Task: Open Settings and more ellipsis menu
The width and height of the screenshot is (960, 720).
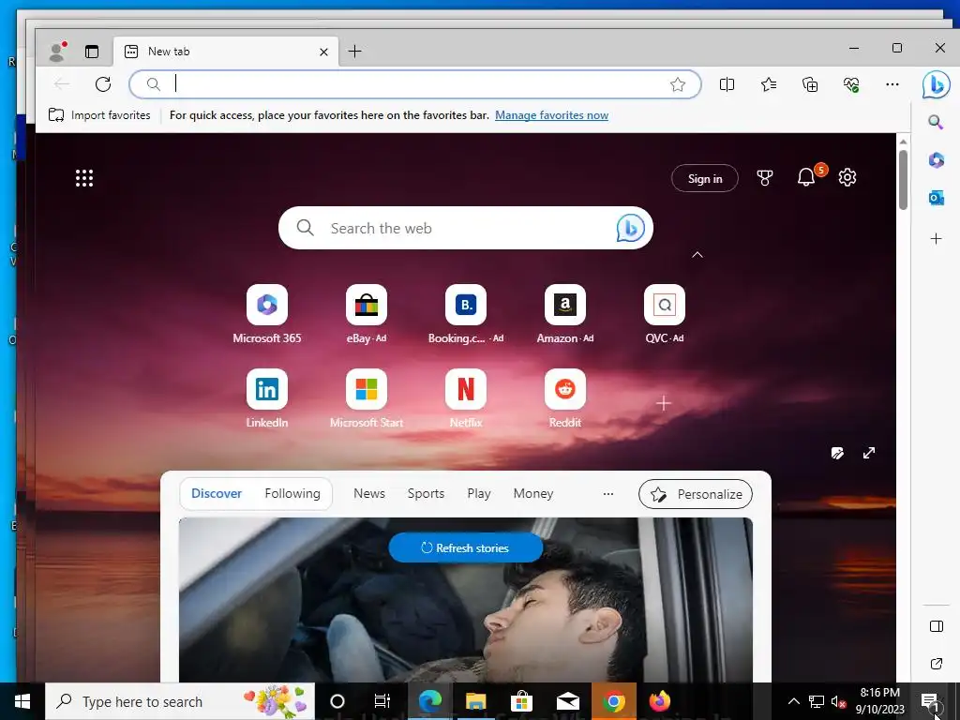Action: click(892, 83)
